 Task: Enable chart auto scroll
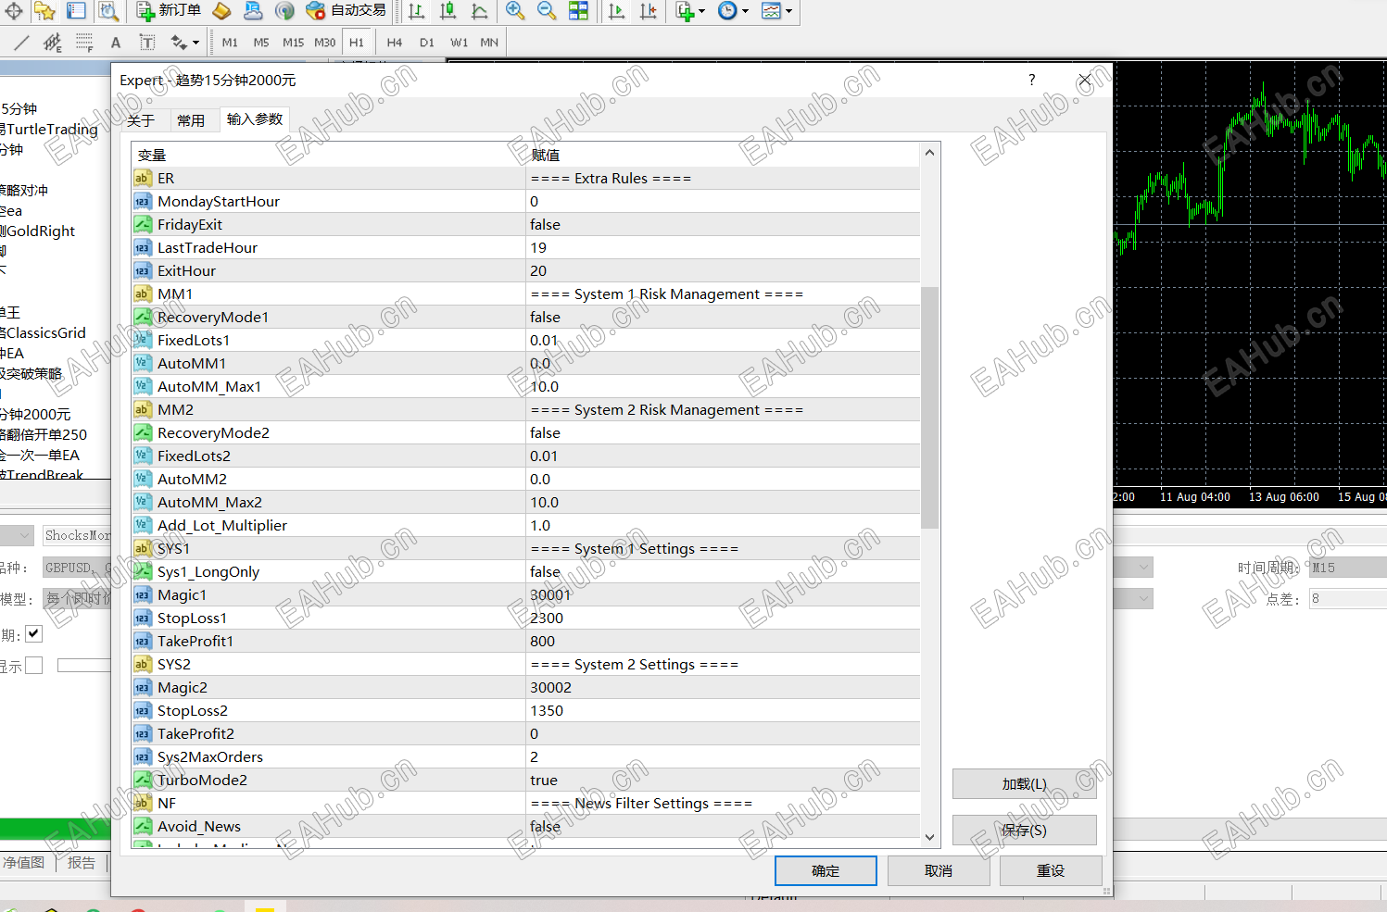tap(616, 11)
